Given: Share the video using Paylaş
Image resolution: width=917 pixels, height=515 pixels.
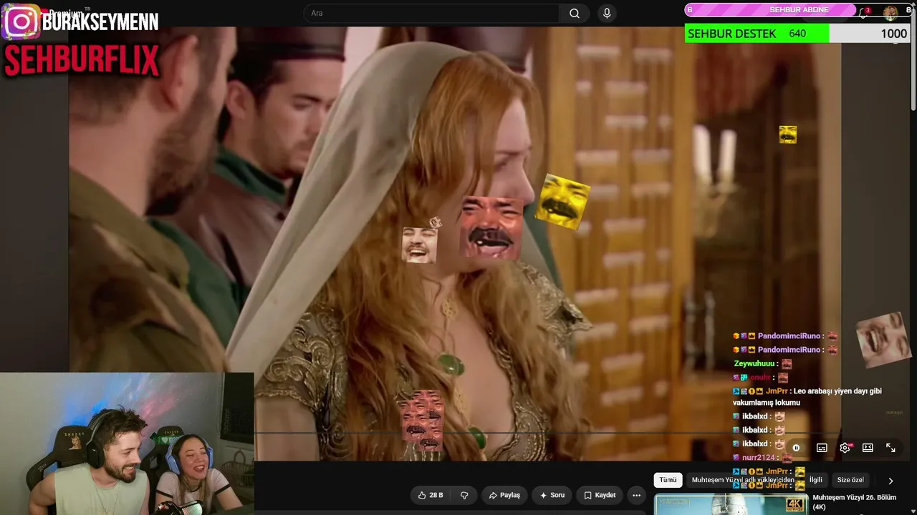Looking at the screenshot, I should pos(504,495).
